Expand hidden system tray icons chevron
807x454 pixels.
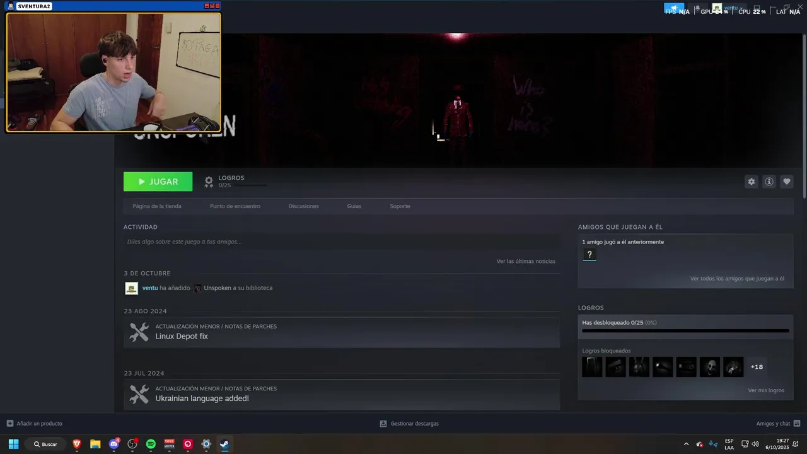click(686, 444)
